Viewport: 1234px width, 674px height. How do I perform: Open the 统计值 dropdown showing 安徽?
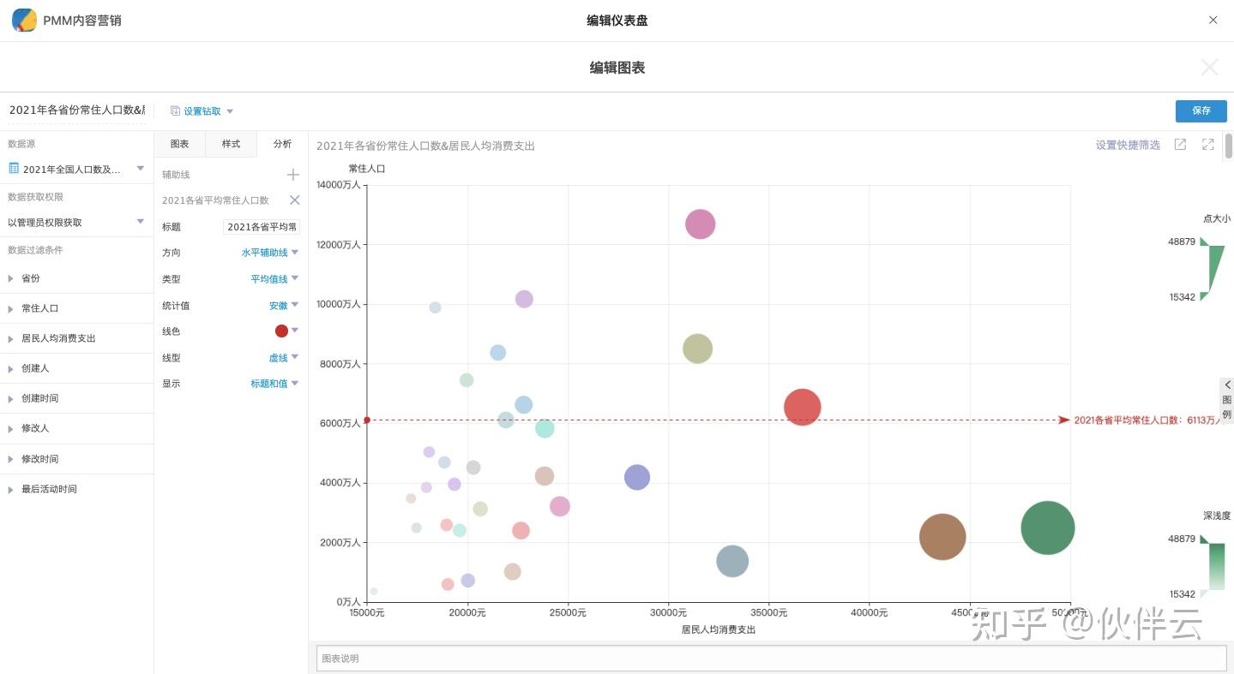coord(281,306)
